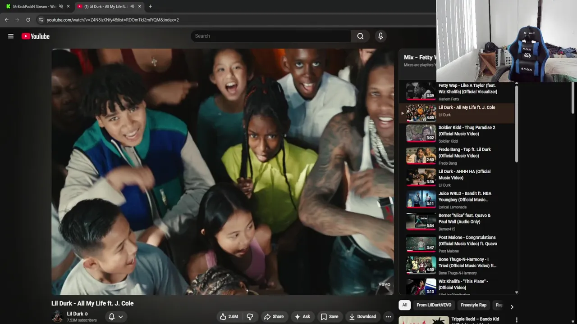577x324 pixels.
Task: Close the Lil Durk YouTube tab
Action: (139, 6)
